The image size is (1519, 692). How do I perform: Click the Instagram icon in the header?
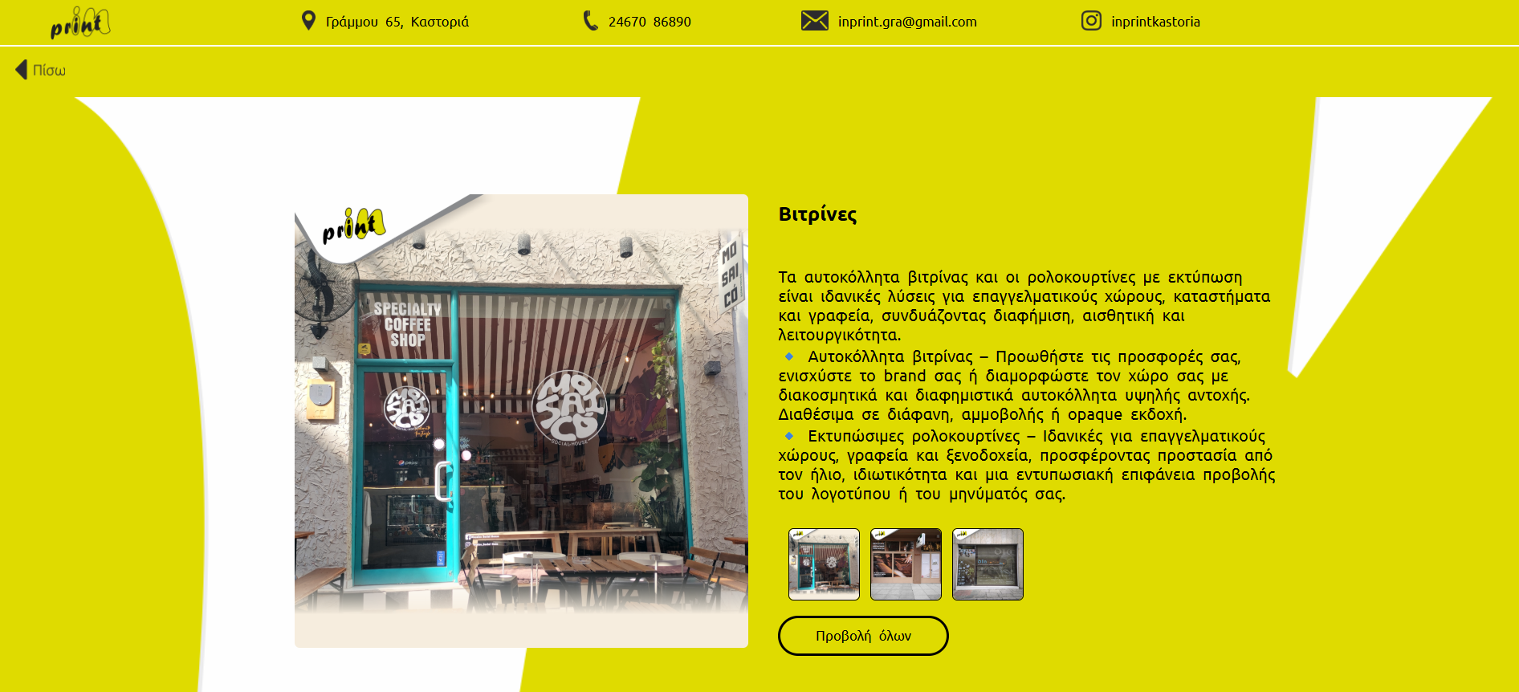(x=1091, y=21)
